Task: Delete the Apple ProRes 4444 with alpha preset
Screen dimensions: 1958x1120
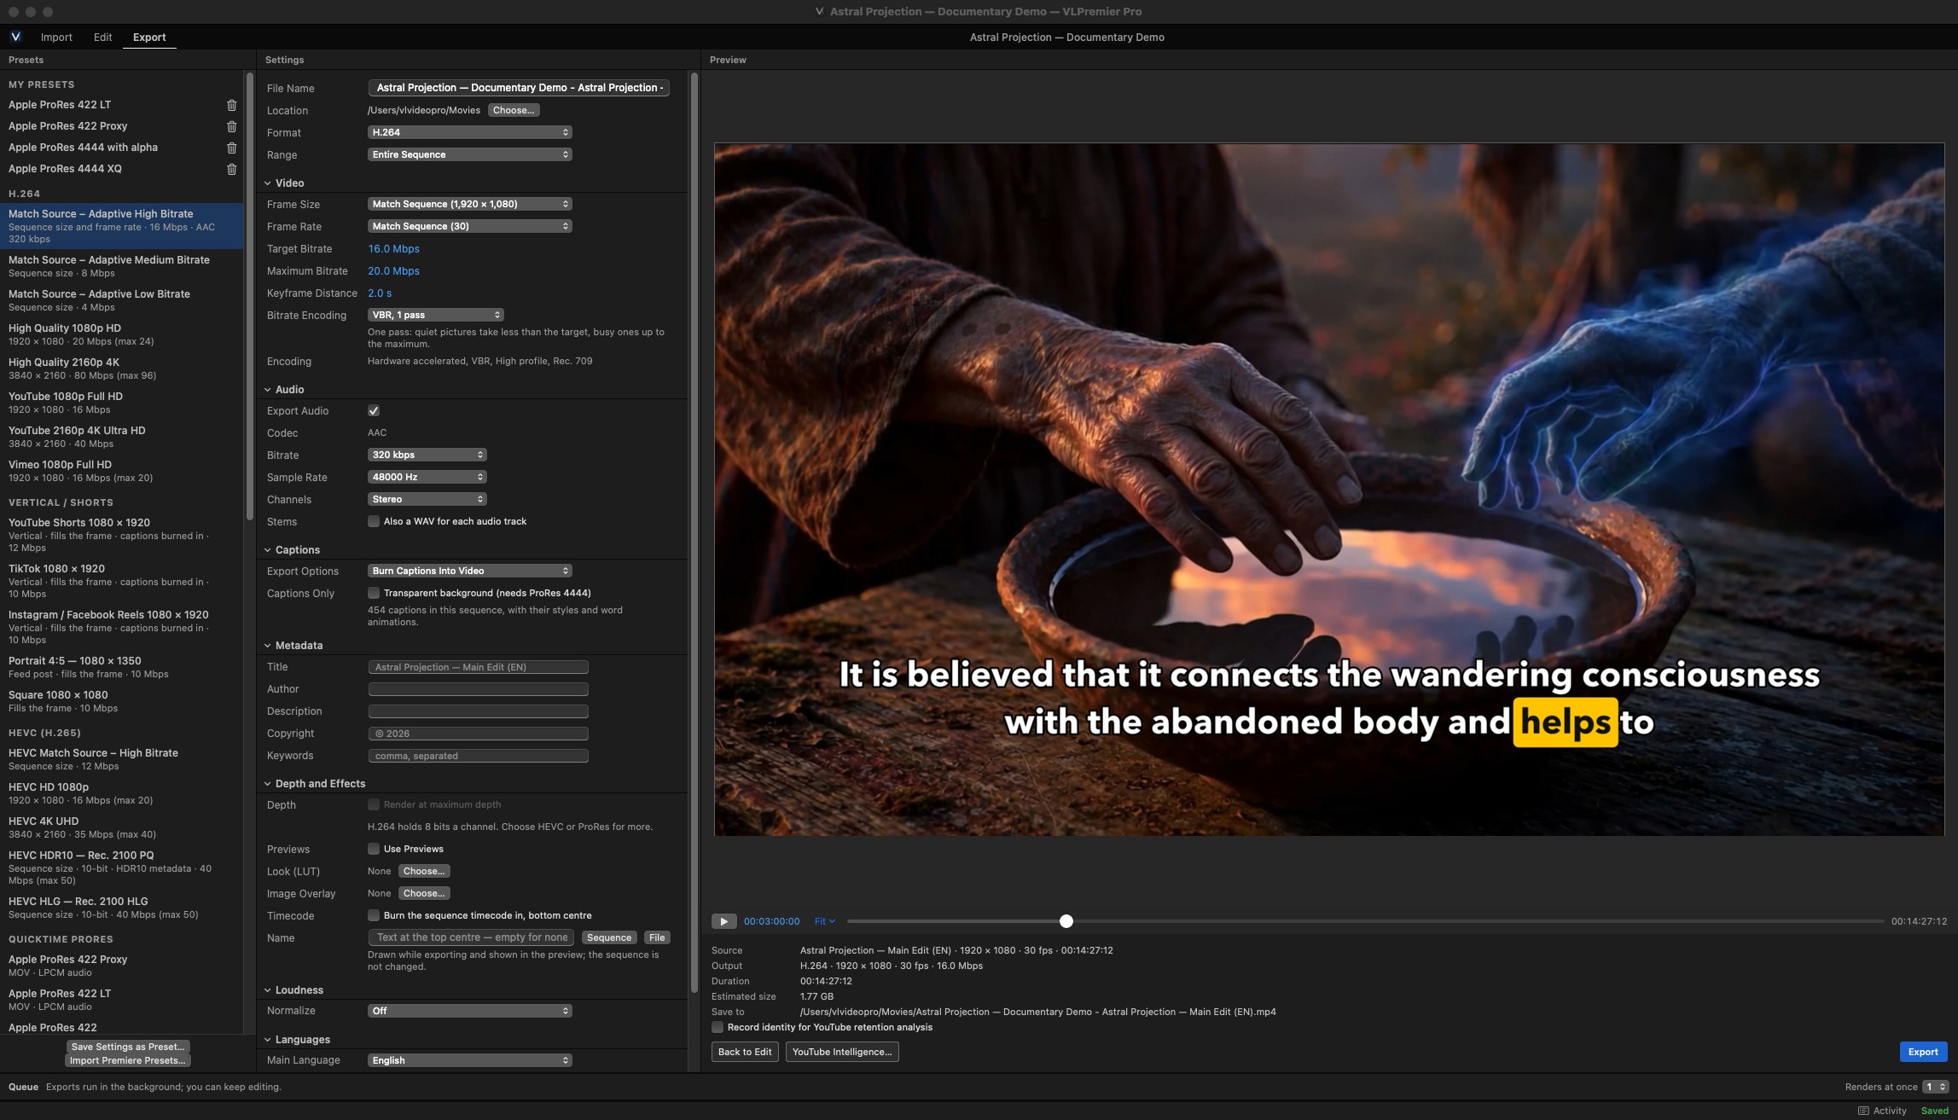Action: click(231, 148)
